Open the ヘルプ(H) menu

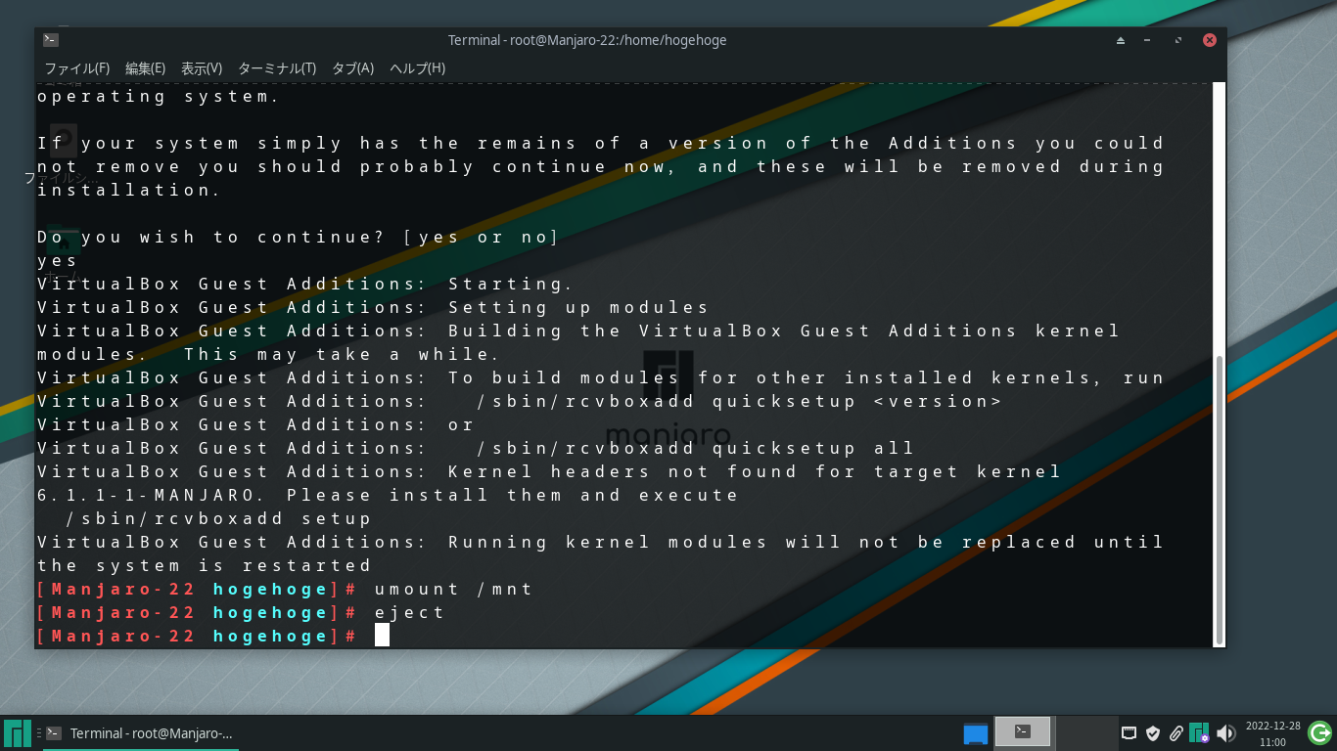[x=417, y=68]
